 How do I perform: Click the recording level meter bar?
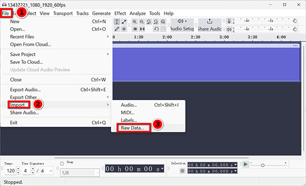263,21
